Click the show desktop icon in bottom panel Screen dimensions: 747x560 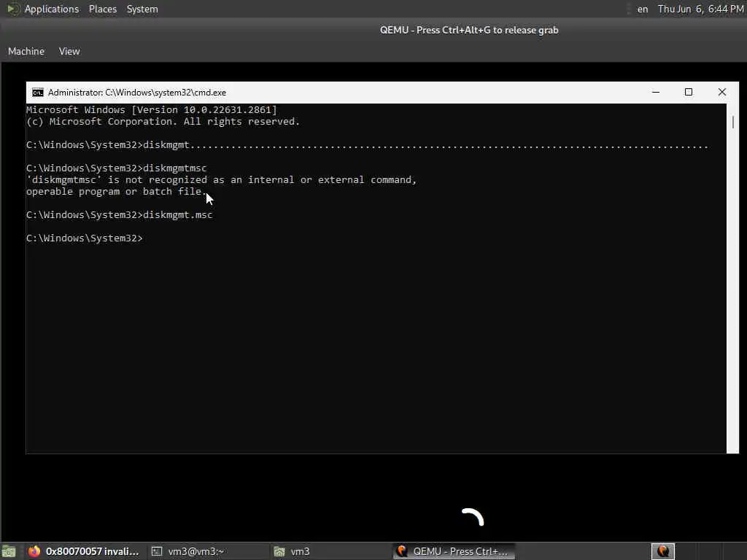[x=9, y=551]
